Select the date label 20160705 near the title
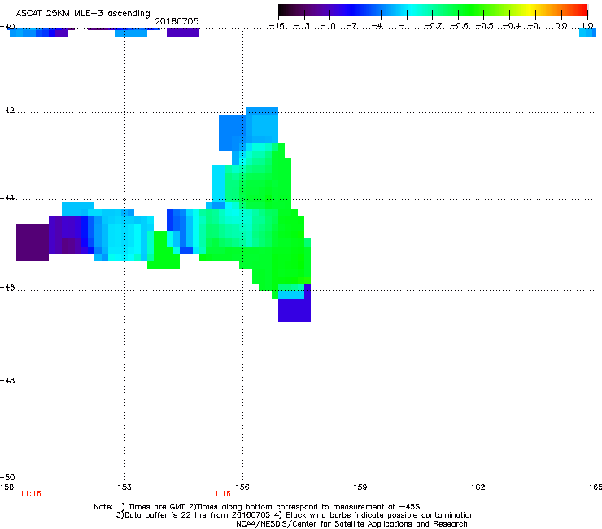 click(x=177, y=21)
